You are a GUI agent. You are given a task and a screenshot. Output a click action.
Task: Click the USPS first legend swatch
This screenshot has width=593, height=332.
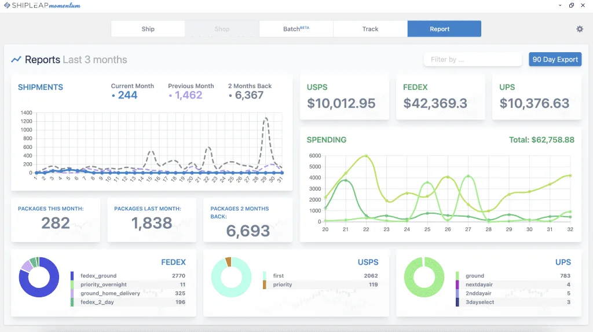(x=265, y=276)
